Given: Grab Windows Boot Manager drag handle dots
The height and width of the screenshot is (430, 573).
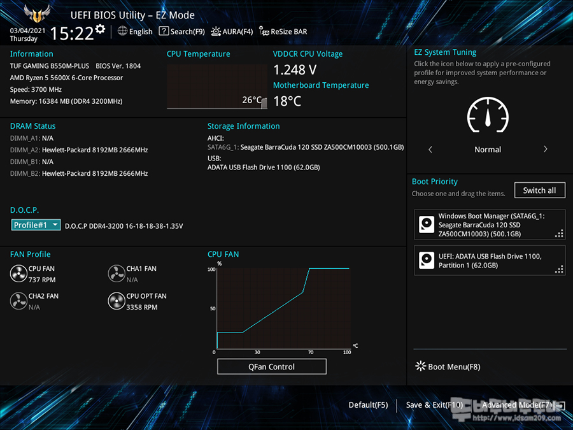Looking at the screenshot, I should point(559,233).
